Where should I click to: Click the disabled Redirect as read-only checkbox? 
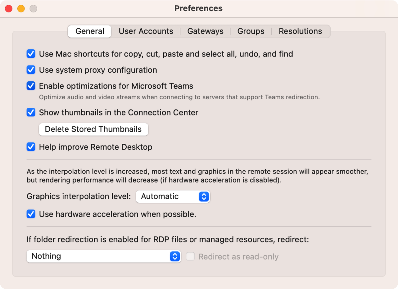(x=190, y=257)
